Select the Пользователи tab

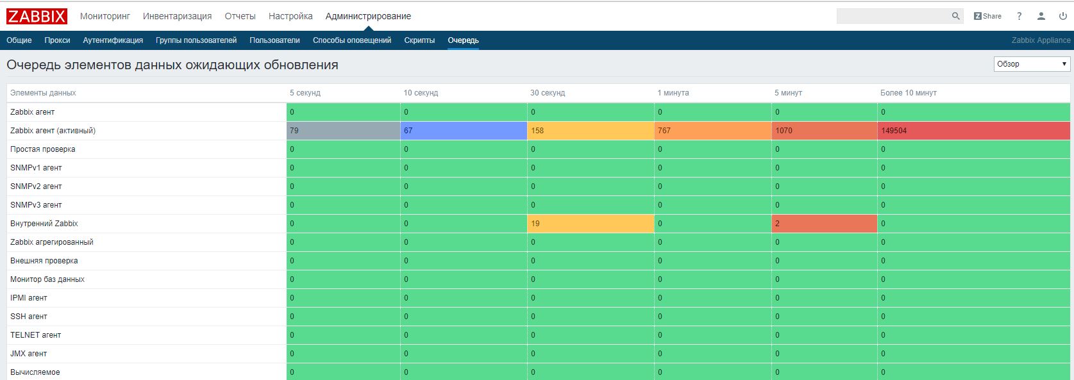(x=274, y=40)
